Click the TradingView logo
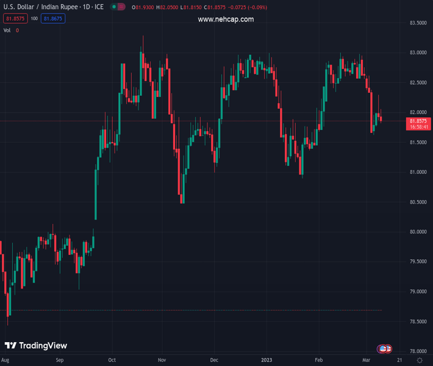 pos(35,346)
